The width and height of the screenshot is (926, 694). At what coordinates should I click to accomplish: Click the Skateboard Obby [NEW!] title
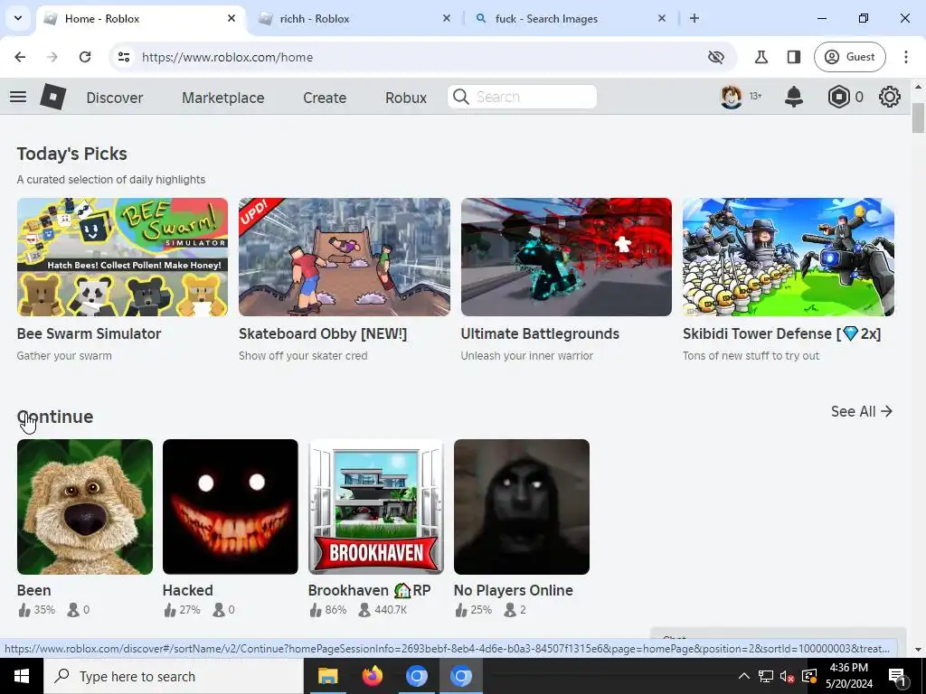[x=323, y=333]
